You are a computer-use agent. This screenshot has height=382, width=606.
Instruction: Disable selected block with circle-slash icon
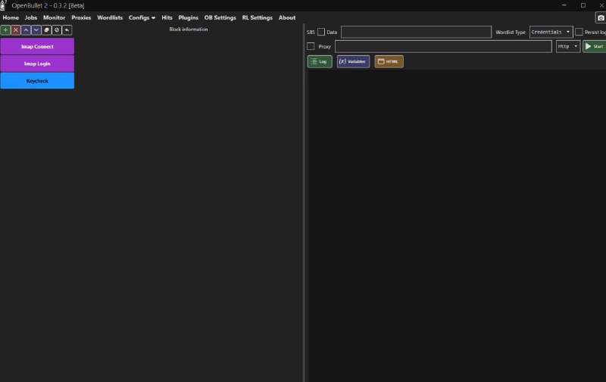(x=56, y=30)
